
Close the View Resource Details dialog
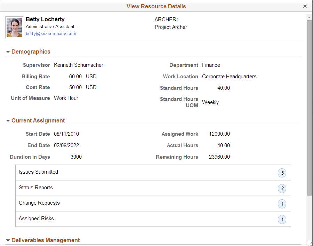click(305, 6)
